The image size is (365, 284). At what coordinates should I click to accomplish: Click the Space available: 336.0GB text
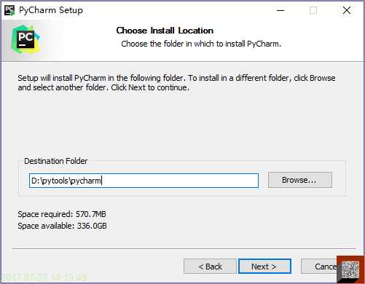pos(62,226)
